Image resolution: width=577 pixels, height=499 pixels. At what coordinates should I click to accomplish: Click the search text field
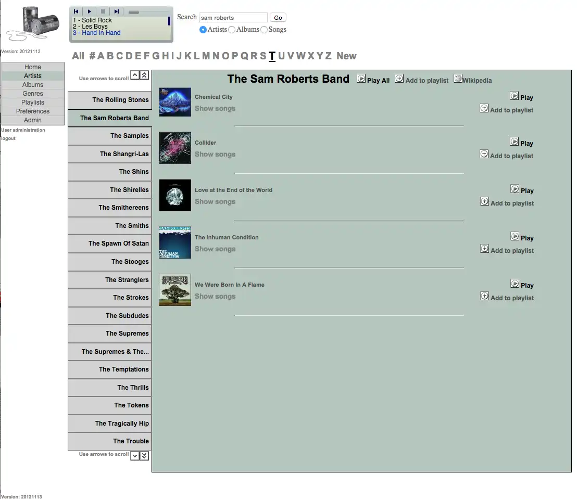click(x=233, y=18)
